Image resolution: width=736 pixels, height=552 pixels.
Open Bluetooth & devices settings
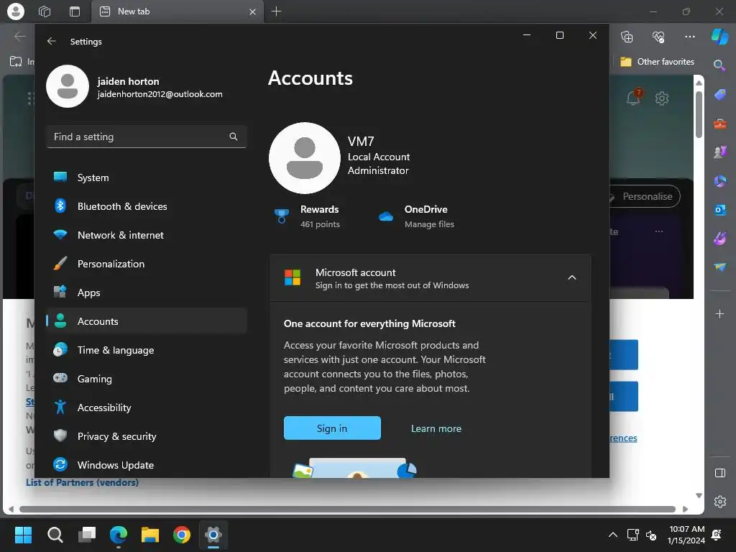[x=147, y=206]
